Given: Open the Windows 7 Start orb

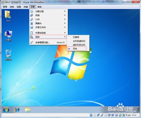Looking at the screenshot, I should coord(6,110).
